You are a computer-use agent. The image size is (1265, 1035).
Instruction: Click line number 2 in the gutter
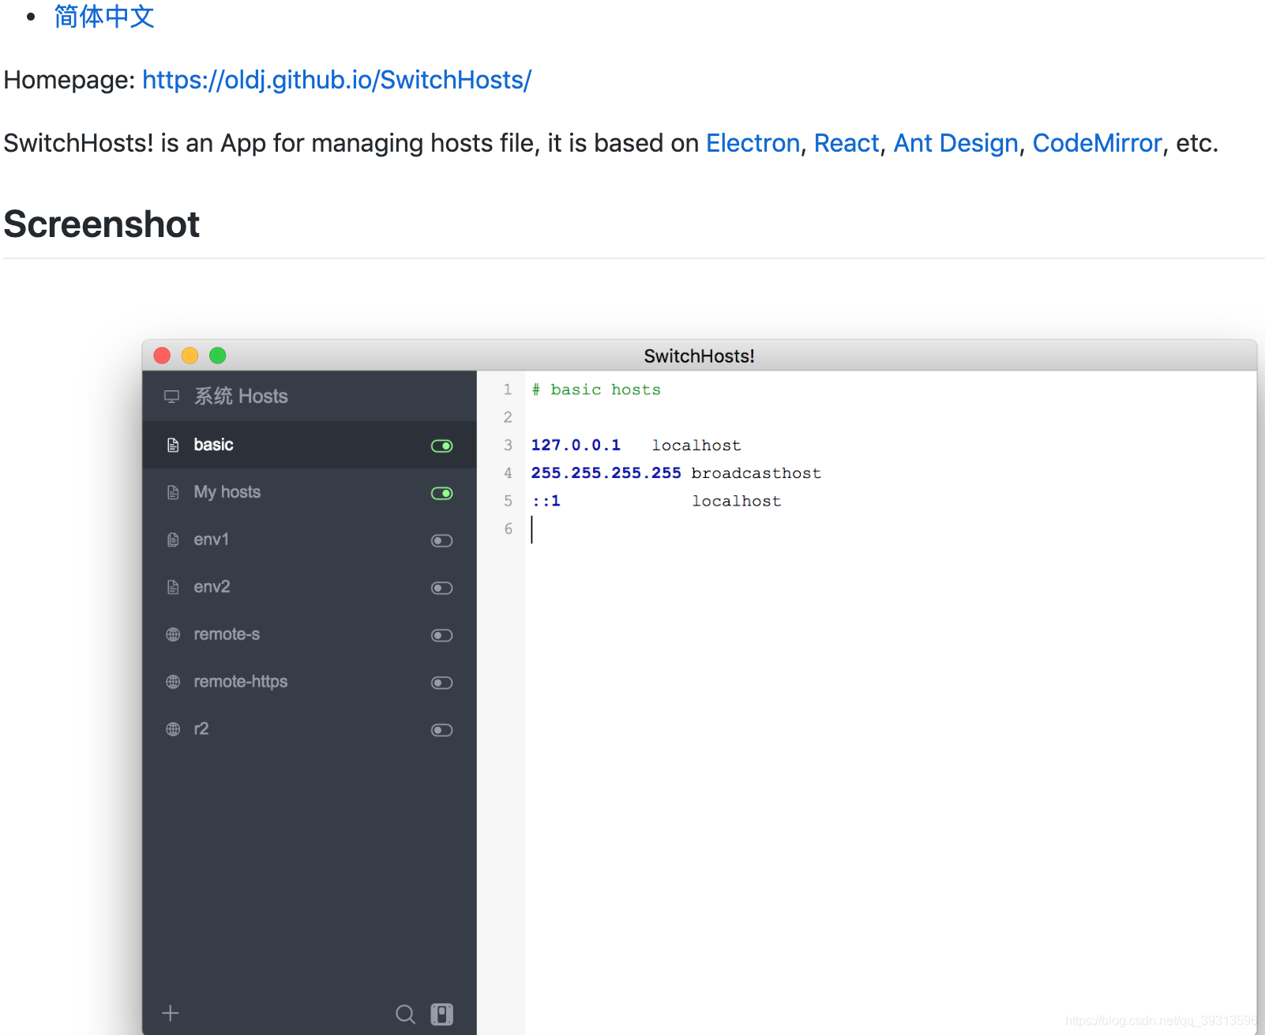point(508,417)
